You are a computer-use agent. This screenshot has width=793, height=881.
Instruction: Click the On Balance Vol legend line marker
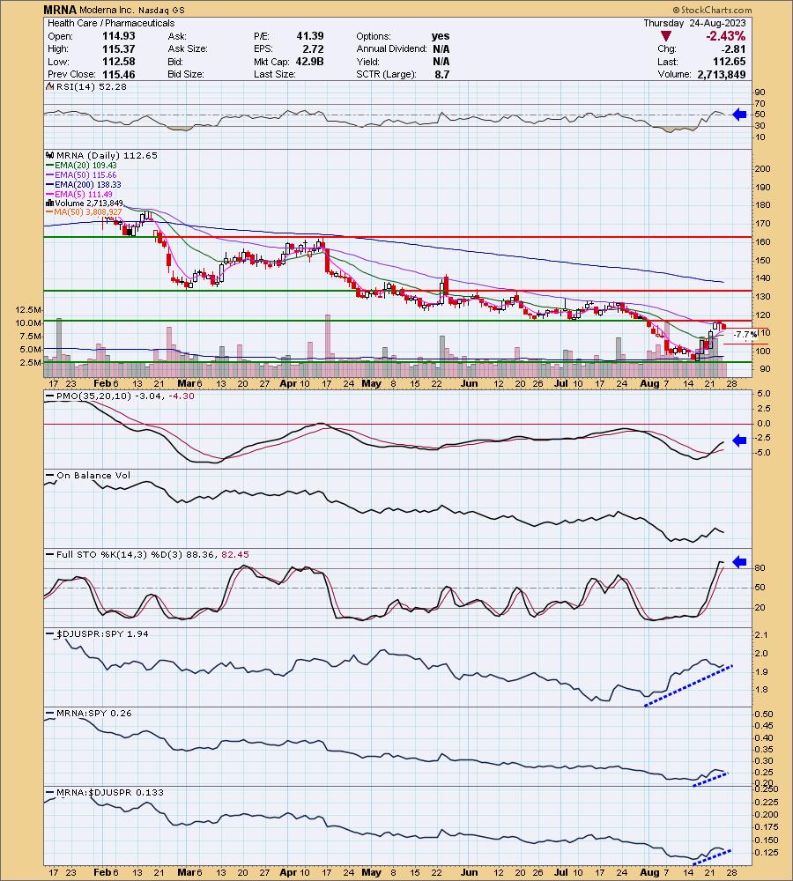pos(49,476)
